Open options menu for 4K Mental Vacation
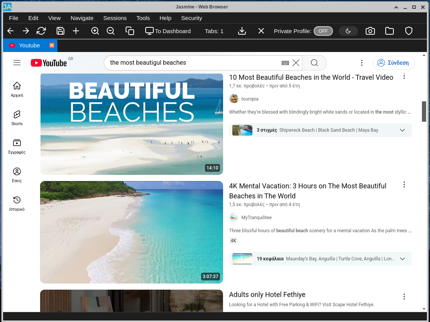This screenshot has height=322, width=430. pos(404,185)
